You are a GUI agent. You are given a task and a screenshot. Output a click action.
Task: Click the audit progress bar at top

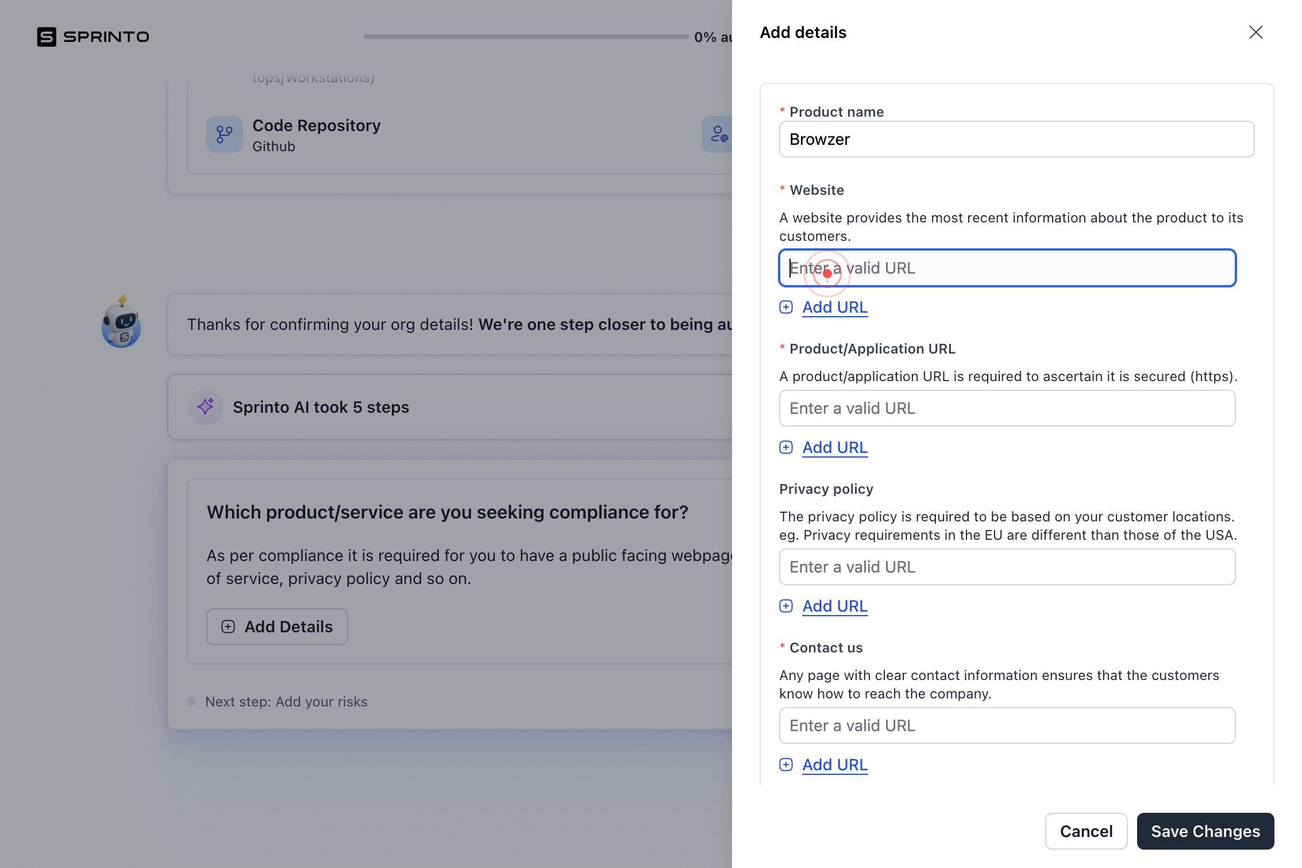point(526,37)
